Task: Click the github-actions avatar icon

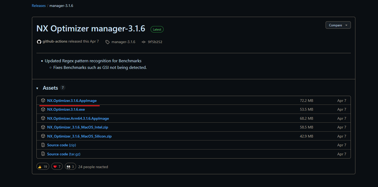Action: (x=39, y=42)
